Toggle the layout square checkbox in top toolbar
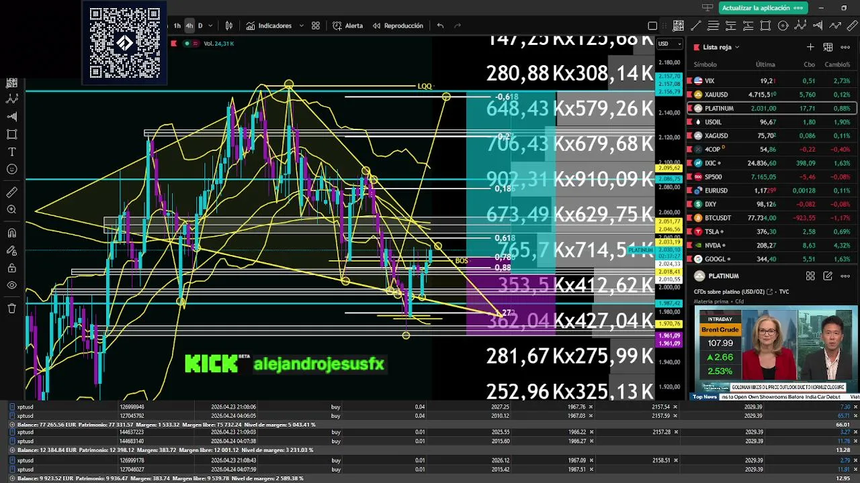860x483 pixels. tap(652, 25)
